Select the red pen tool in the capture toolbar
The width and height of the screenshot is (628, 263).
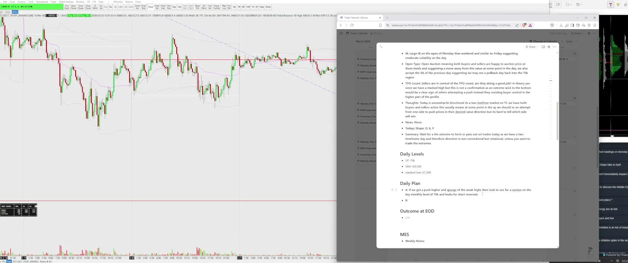[x=610, y=4]
